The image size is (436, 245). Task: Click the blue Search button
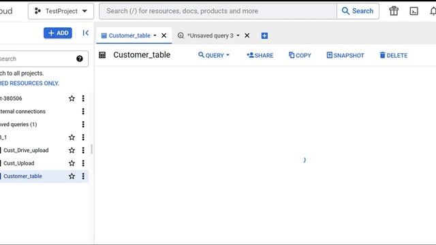click(x=358, y=11)
